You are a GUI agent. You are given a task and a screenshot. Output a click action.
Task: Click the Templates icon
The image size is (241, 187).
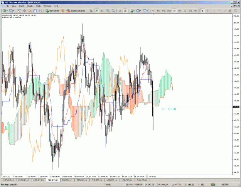(145, 11)
